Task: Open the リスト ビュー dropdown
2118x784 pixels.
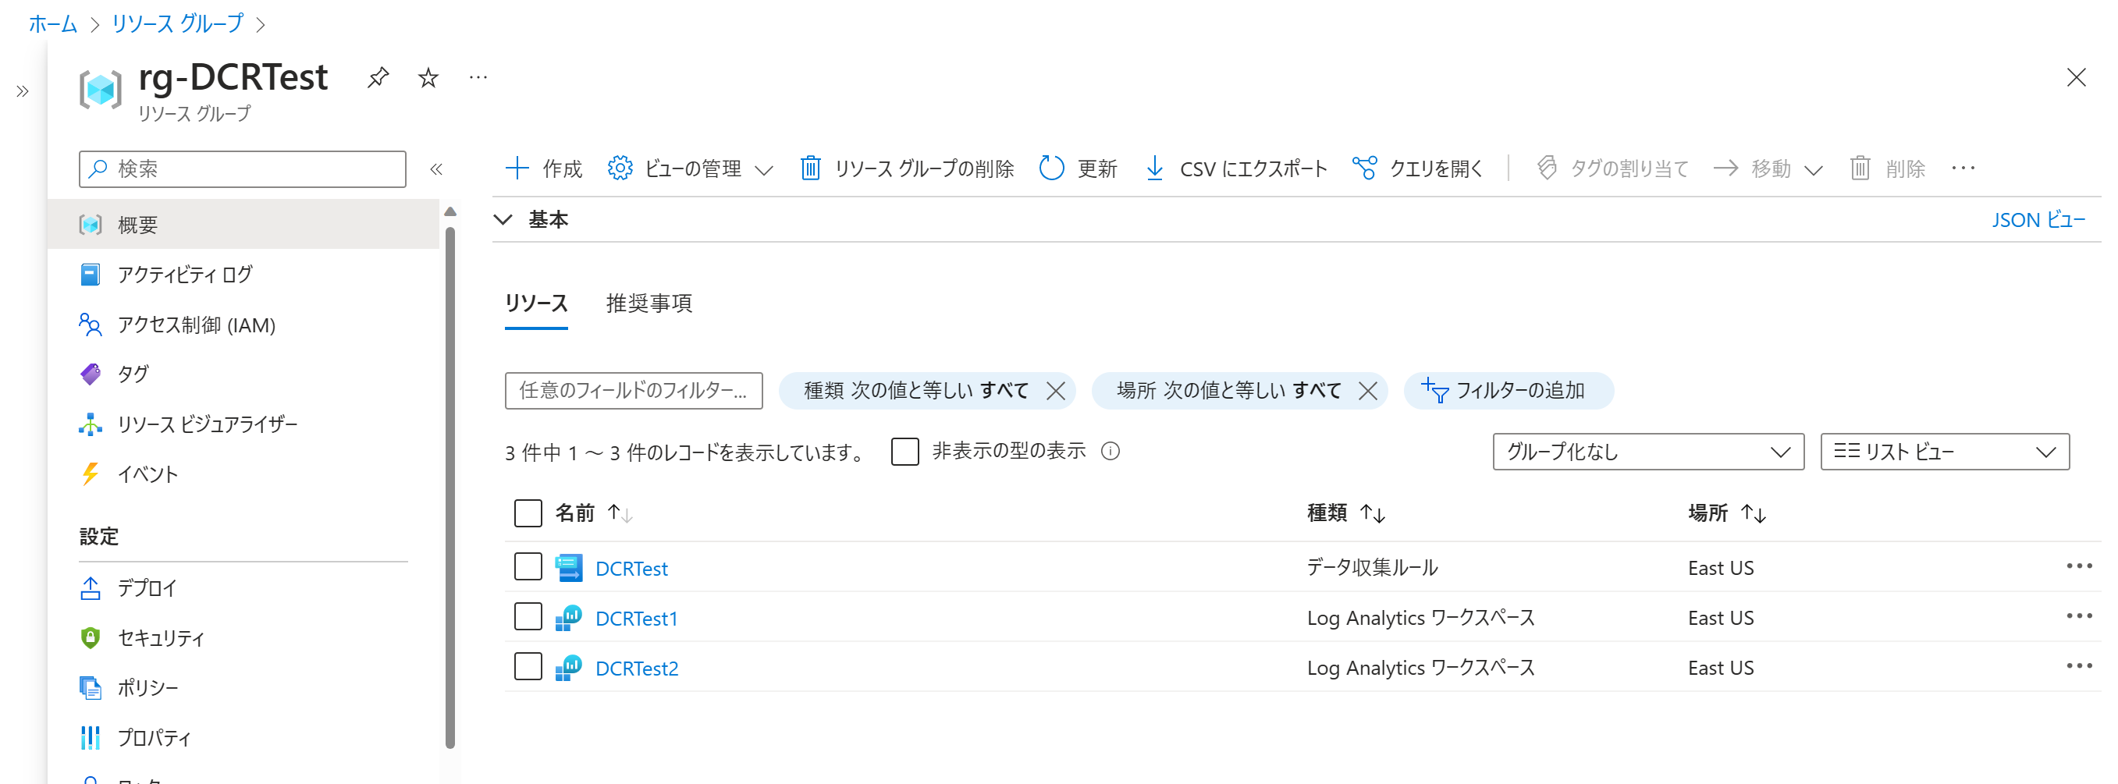Action: click(1944, 451)
